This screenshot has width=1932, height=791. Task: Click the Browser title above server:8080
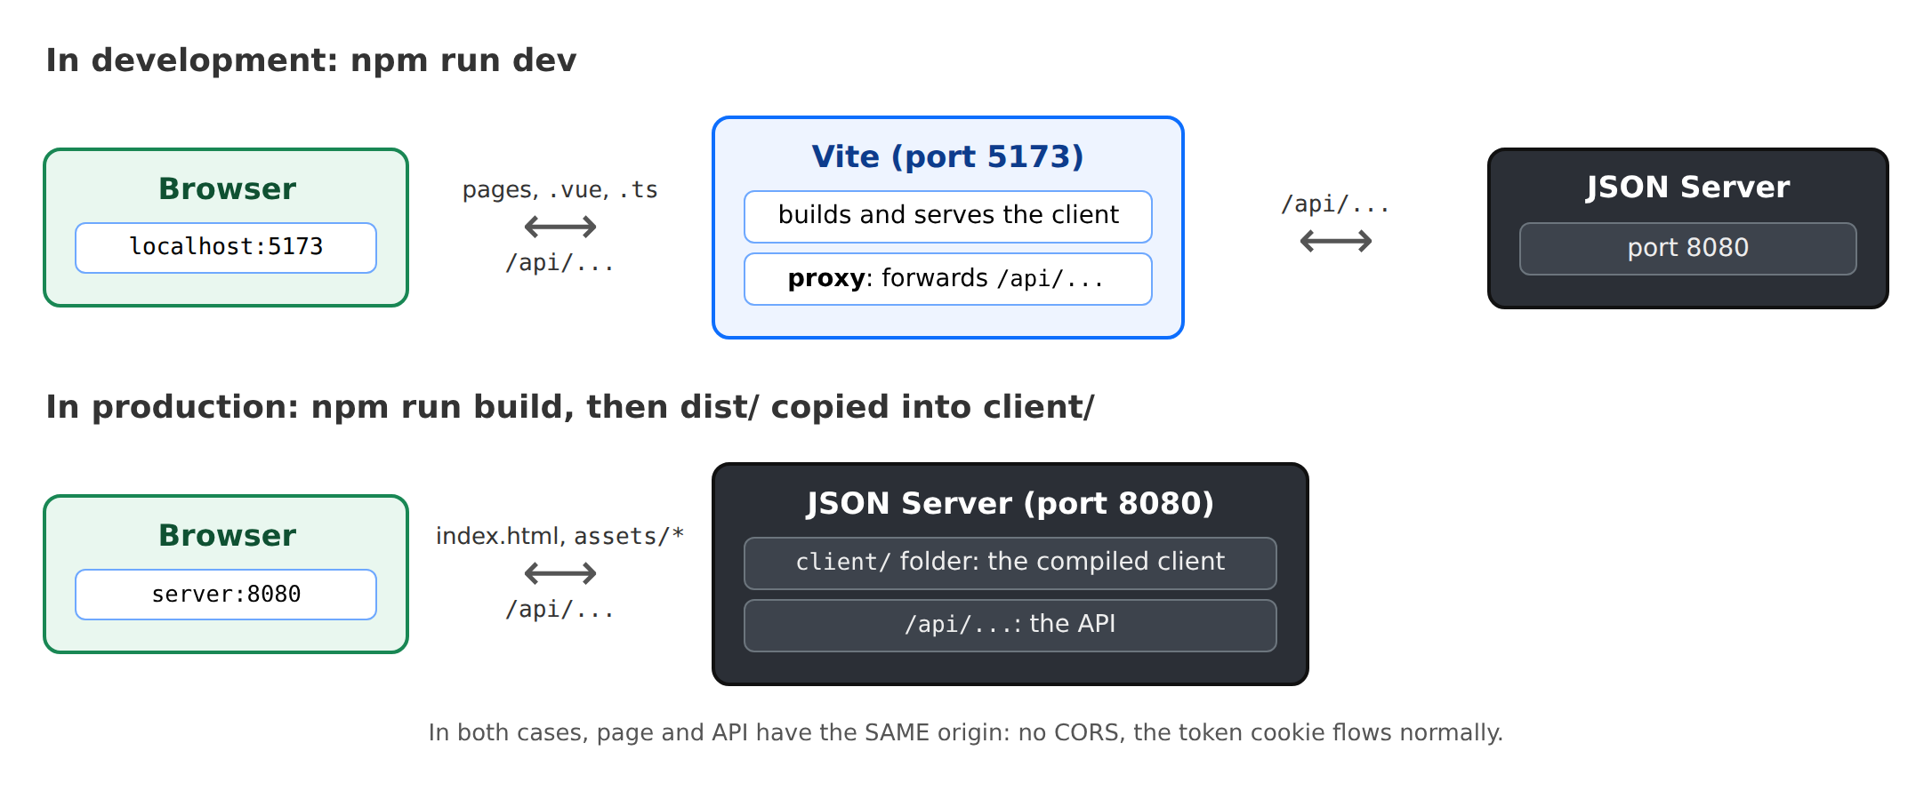point(227,535)
